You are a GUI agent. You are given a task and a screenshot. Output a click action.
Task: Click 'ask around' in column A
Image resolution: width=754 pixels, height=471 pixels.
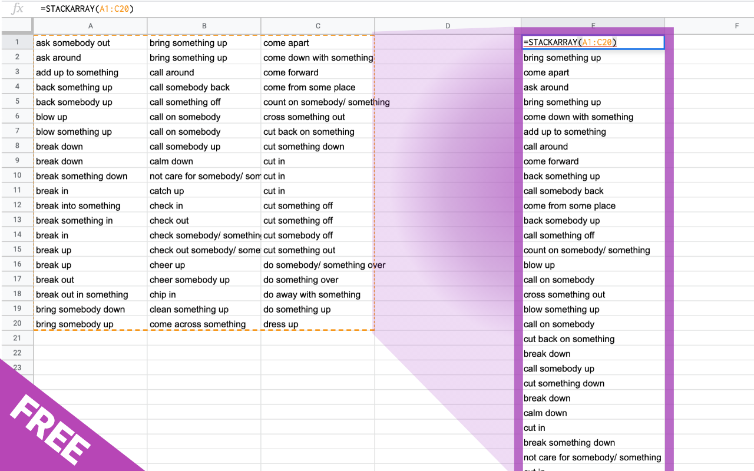tap(90, 58)
